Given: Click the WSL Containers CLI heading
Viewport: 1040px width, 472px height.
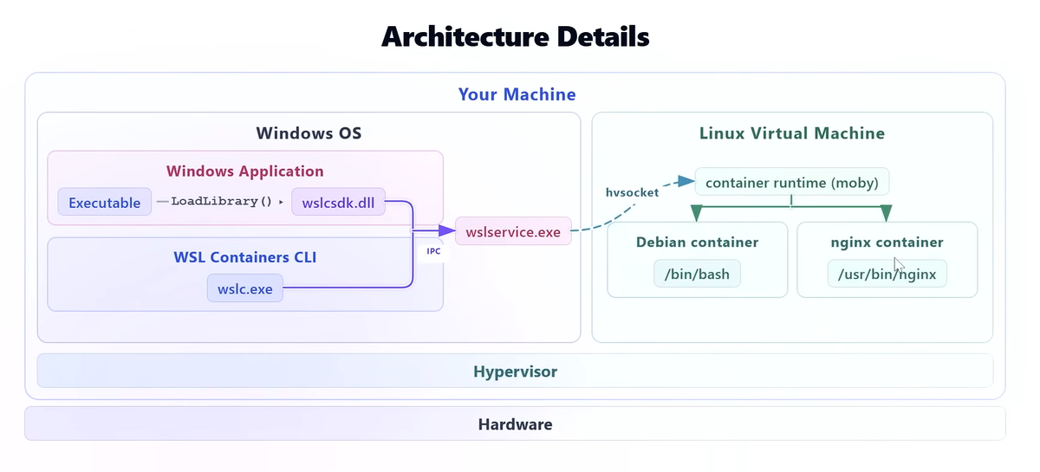Looking at the screenshot, I should 245,256.
